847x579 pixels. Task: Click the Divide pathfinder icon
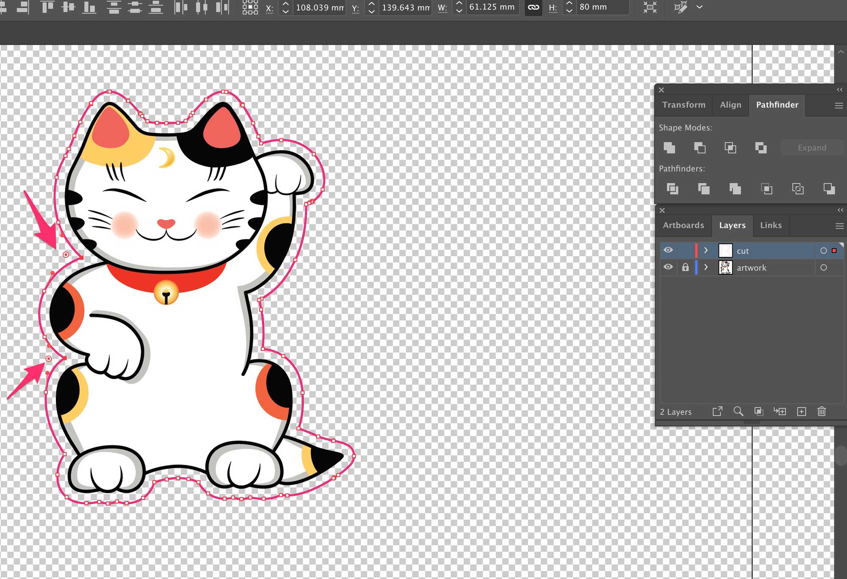coord(673,188)
